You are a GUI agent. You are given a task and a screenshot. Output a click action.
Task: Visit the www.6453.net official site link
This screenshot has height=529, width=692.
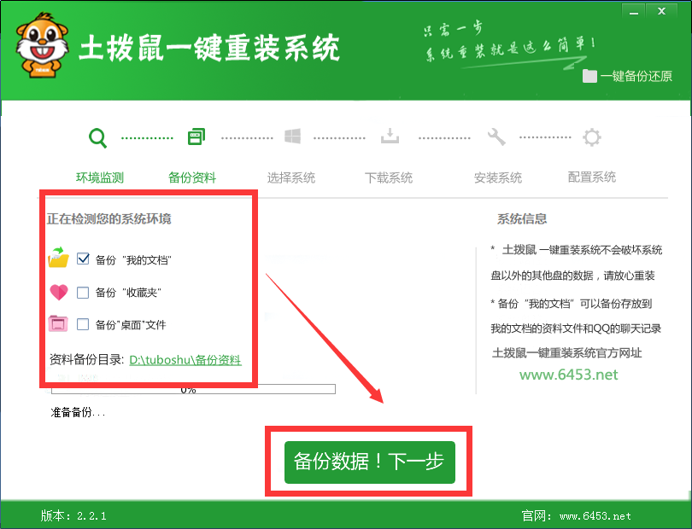[x=568, y=375]
